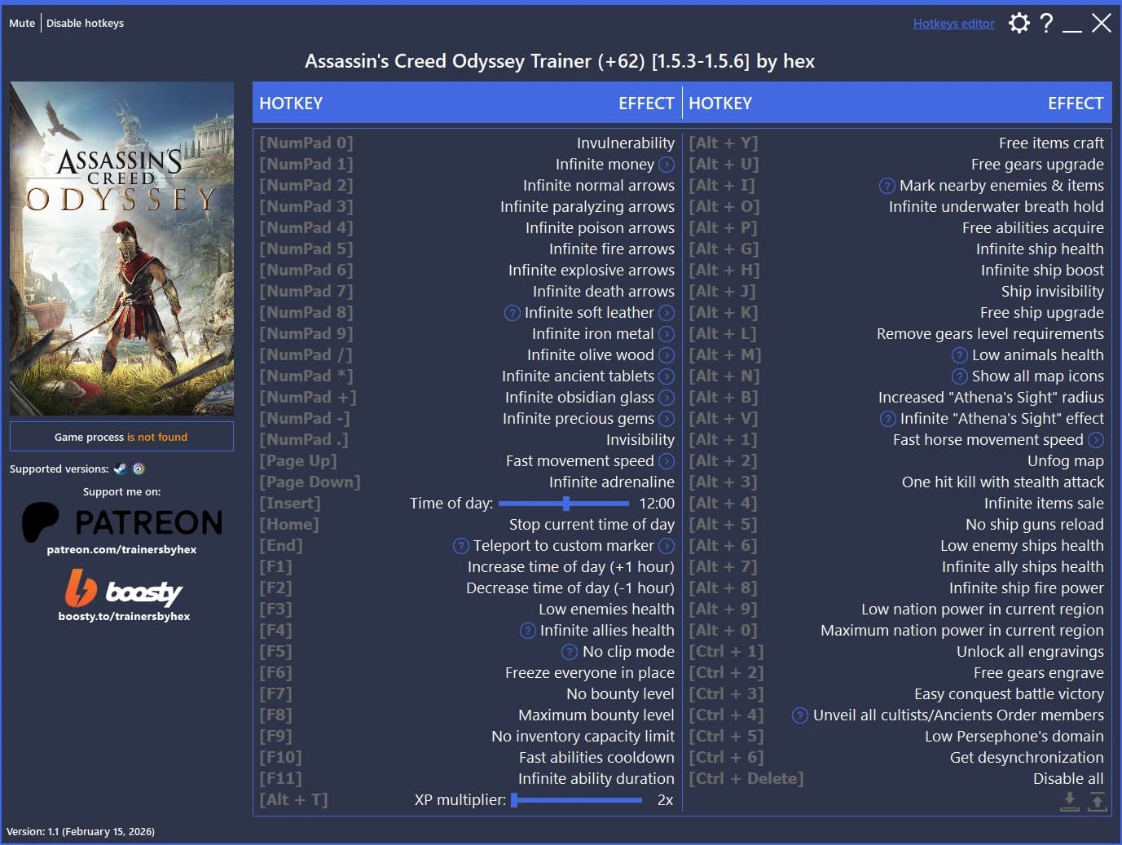1122x845 pixels.
Task: Click arrow icon after Infinite soft leather
Action: (667, 313)
